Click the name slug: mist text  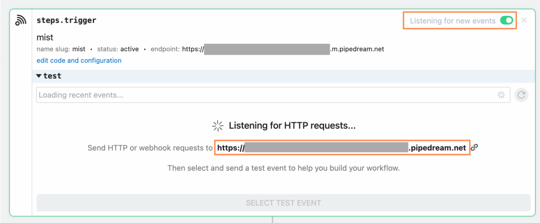[x=61, y=49]
